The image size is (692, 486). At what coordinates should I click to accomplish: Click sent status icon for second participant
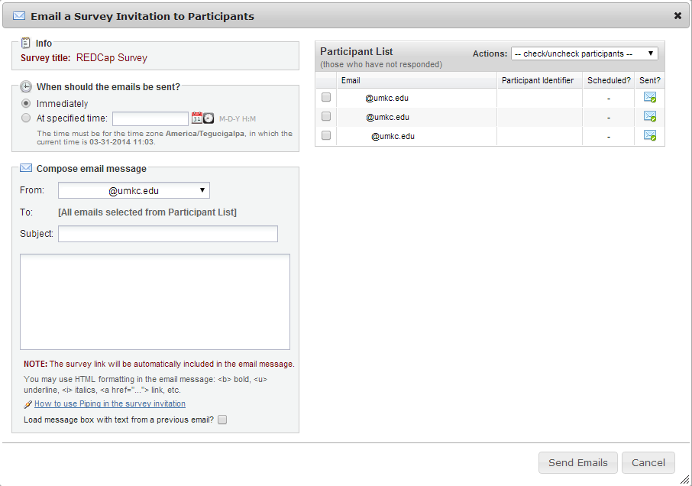click(650, 116)
